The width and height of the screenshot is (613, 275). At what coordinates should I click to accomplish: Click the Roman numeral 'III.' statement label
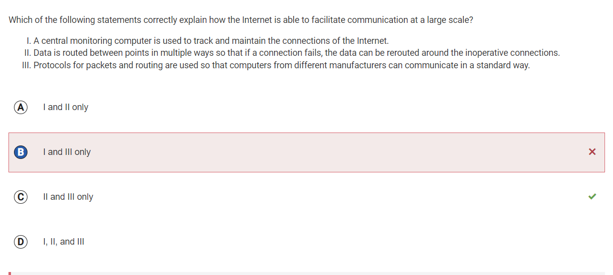pos(26,65)
